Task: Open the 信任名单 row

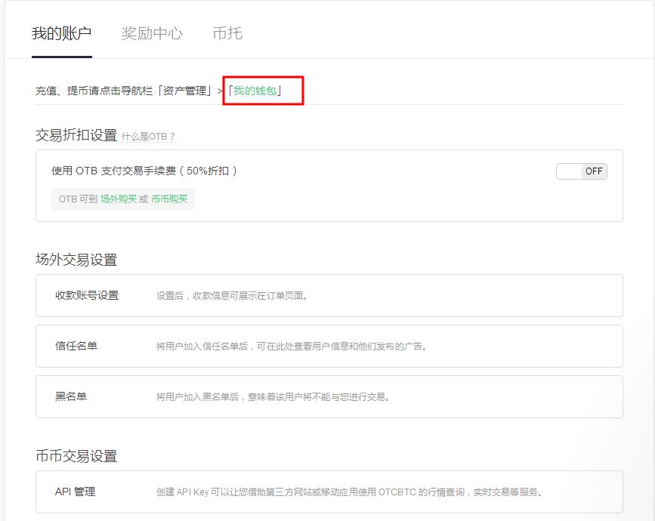Action: [x=76, y=346]
